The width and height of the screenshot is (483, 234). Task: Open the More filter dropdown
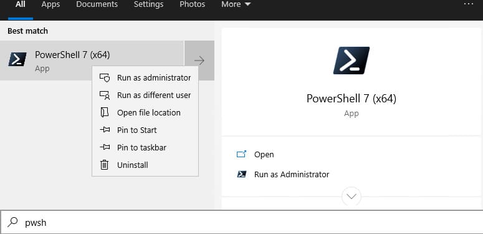[236, 4]
